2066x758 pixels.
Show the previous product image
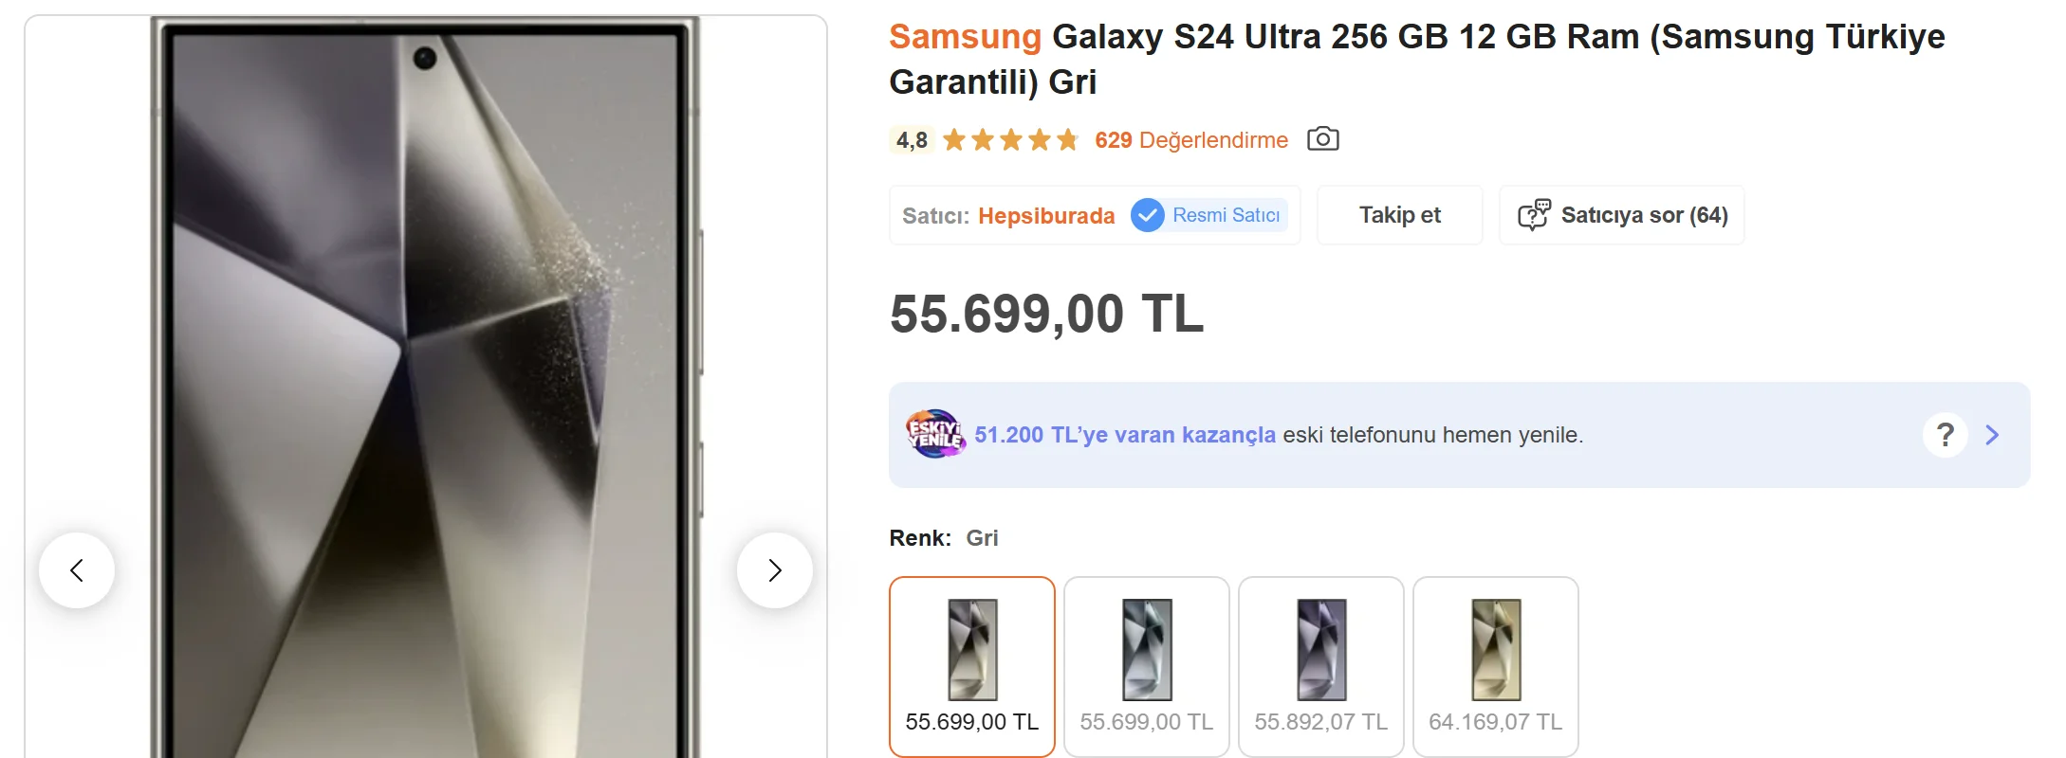click(x=77, y=570)
